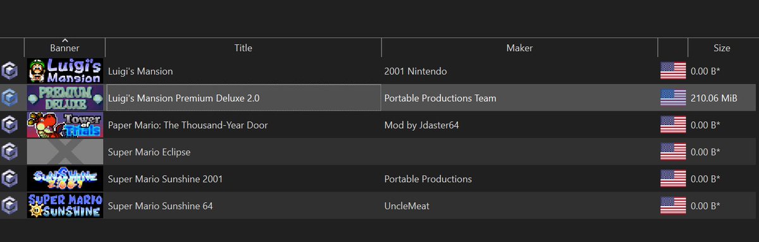Select the Luigi's Mansion banner image
The height and width of the screenshot is (242, 759).
[65, 71]
